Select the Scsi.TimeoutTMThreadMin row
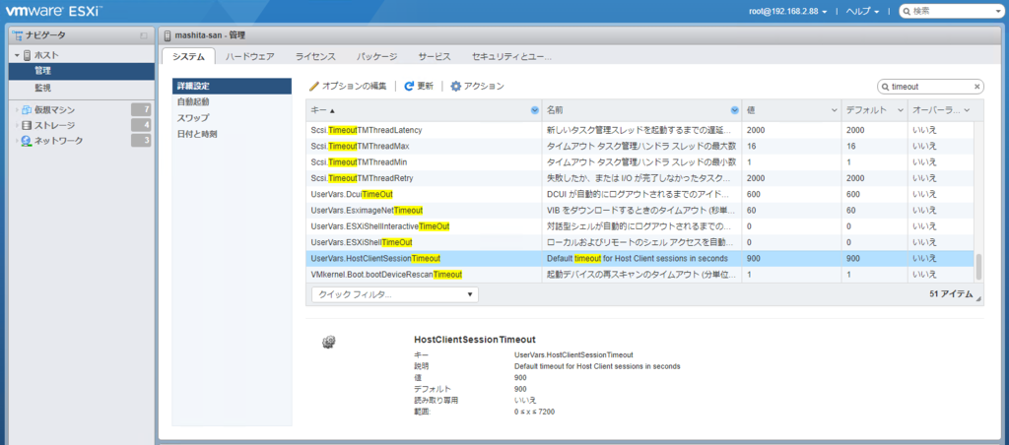1009x445 pixels. pyautogui.click(x=639, y=162)
